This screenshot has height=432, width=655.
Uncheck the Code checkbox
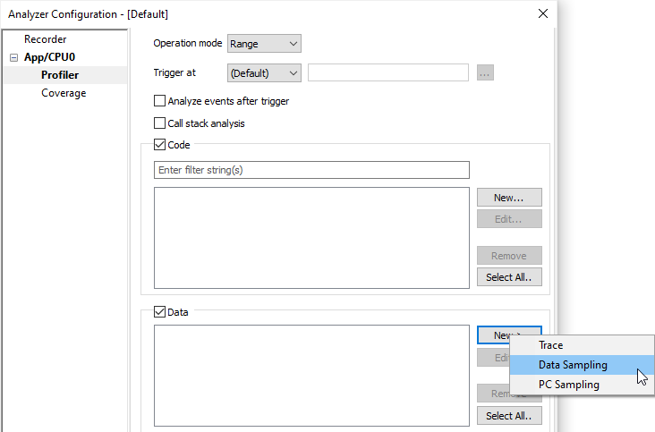[x=160, y=145]
